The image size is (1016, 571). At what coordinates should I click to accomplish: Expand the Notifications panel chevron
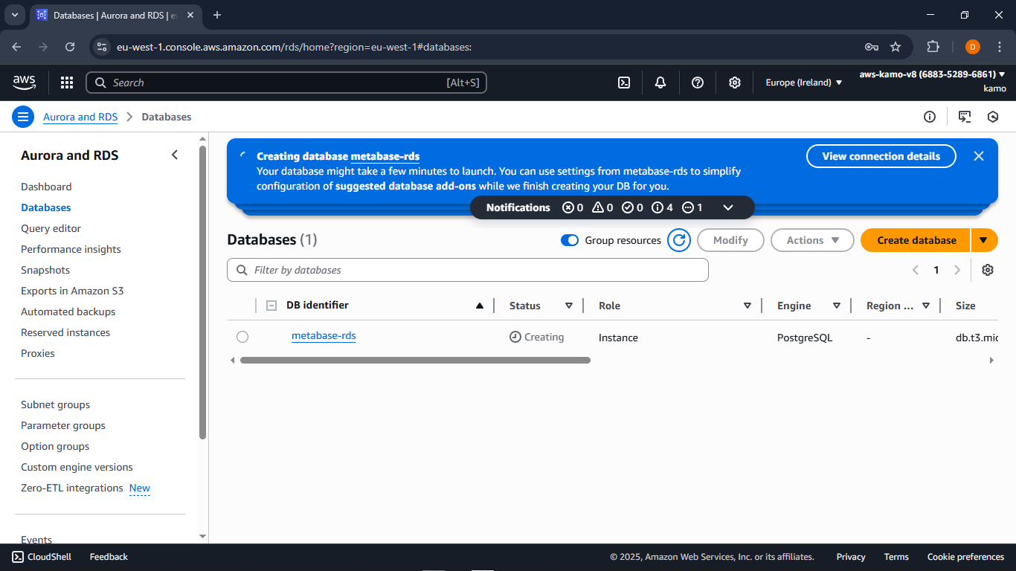pyautogui.click(x=728, y=207)
